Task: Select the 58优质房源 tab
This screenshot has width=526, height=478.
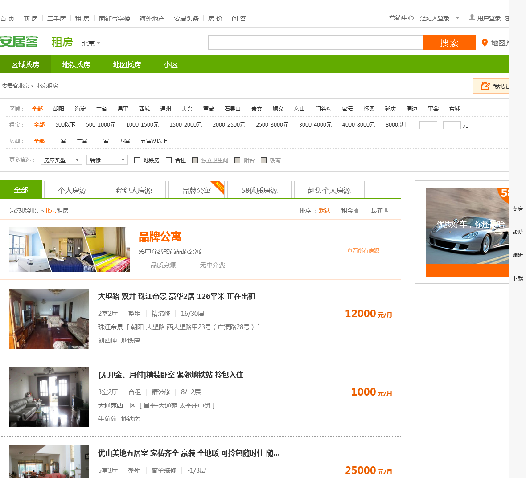Action: 259,190
